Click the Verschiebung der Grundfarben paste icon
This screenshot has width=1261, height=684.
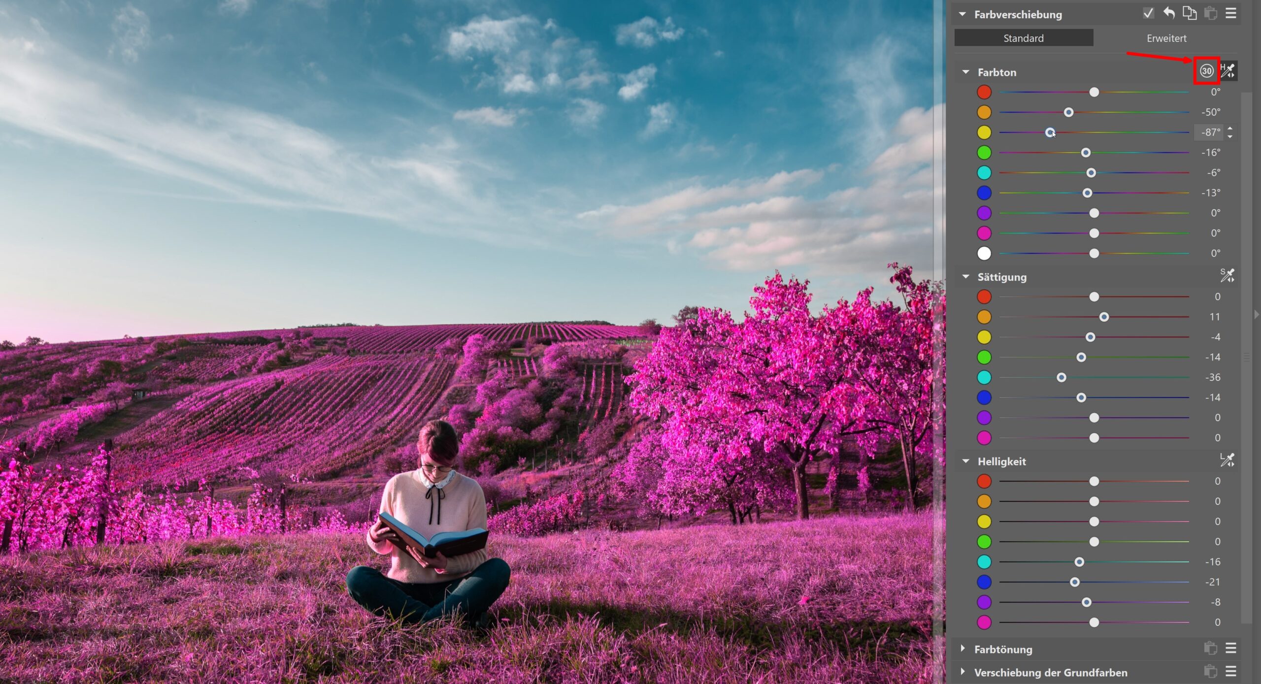click(x=1210, y=671)
